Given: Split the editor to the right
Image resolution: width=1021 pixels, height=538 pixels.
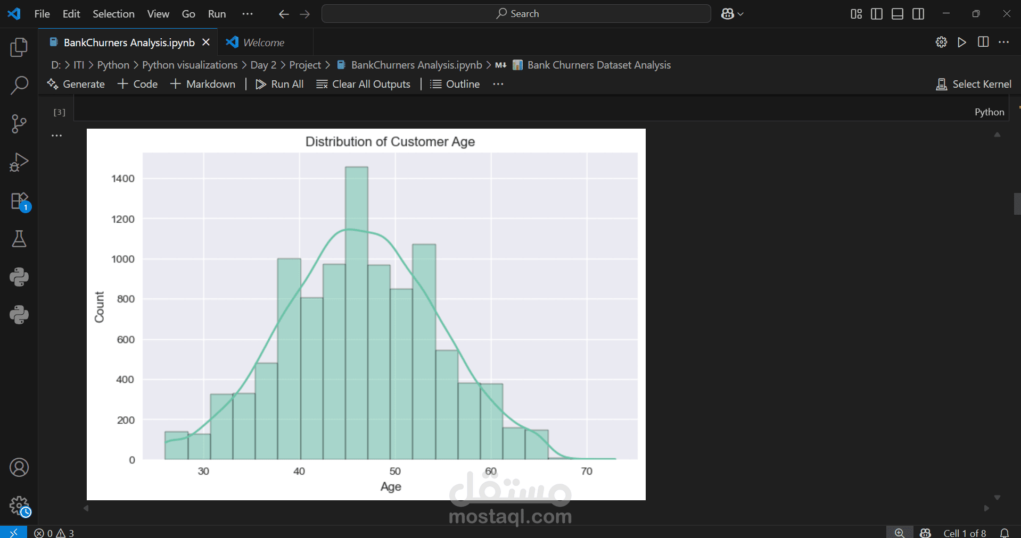Looking at the screenshot, I should (x=983, y=42).
